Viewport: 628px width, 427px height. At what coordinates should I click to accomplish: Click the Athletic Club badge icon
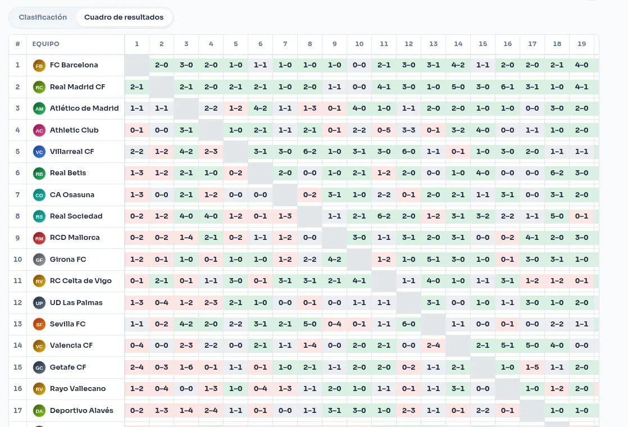pos(39,130)
